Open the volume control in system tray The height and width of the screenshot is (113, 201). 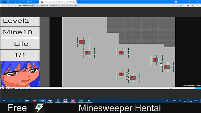(175, 100)
